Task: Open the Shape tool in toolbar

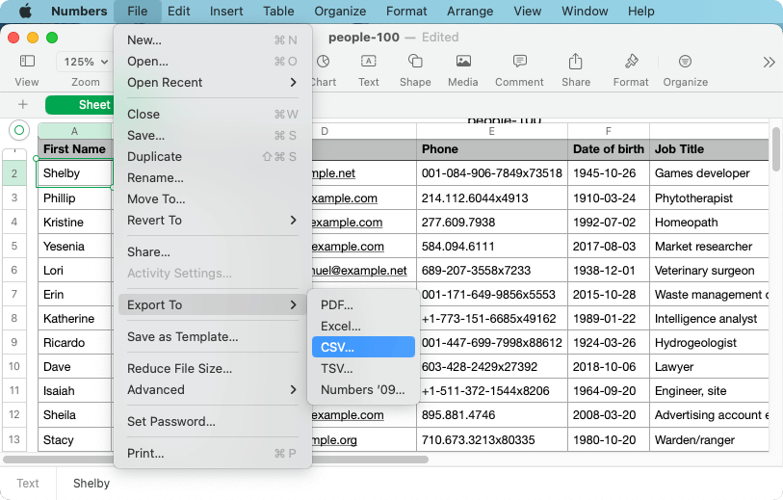Action: (x=415, y=62)
